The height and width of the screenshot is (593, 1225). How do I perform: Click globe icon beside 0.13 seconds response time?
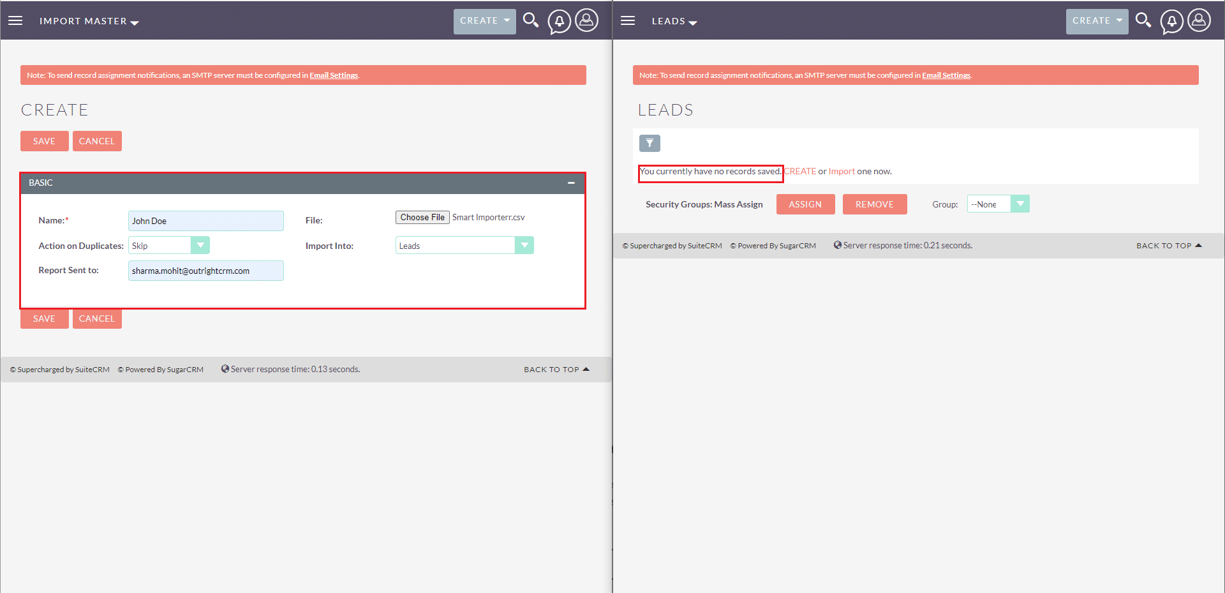(225, 369)
